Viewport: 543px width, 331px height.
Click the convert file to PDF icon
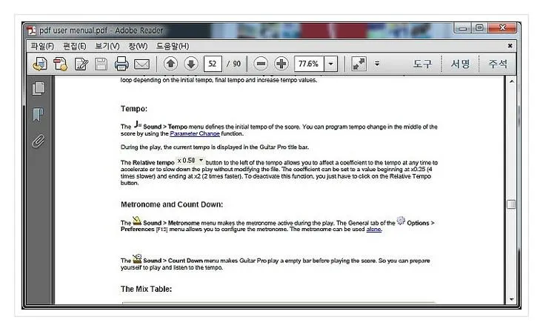click(x=60, y=64)
